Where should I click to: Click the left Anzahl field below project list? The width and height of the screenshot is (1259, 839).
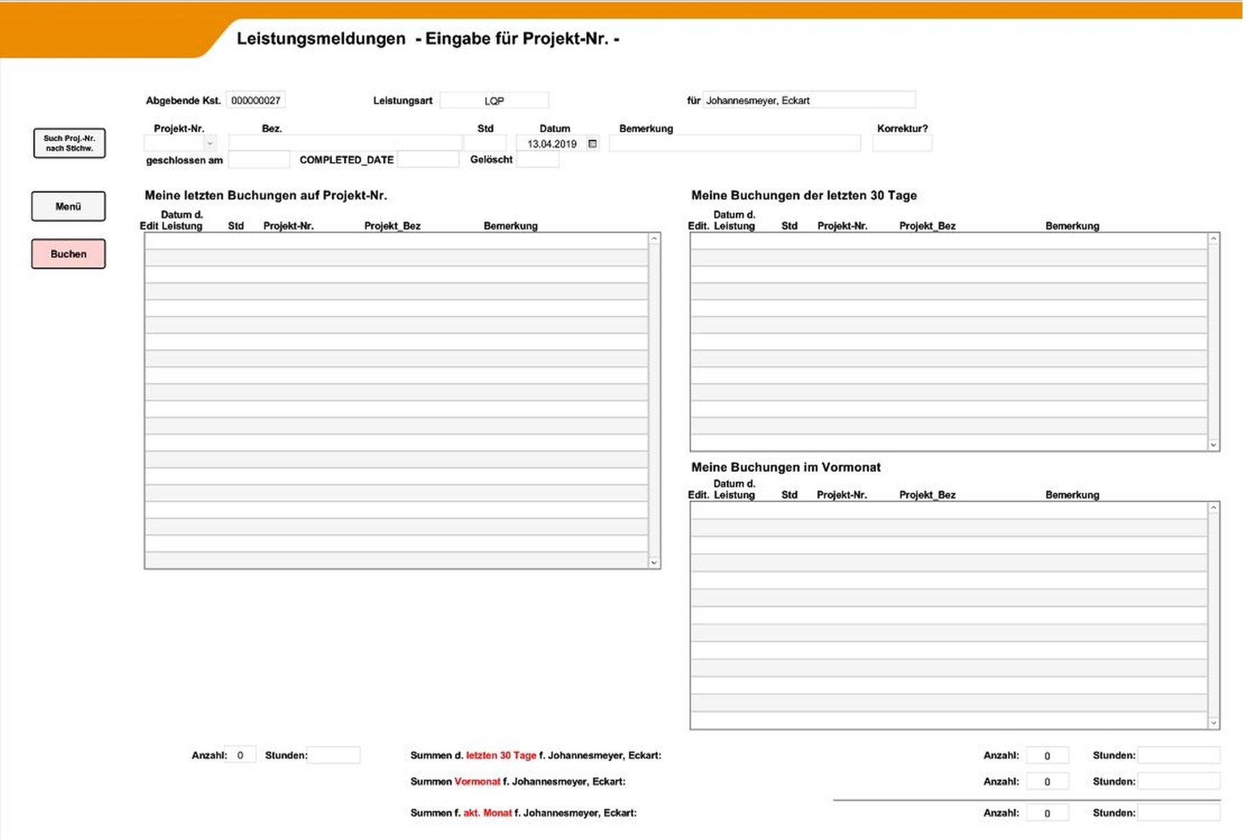[x=242, y=755]
